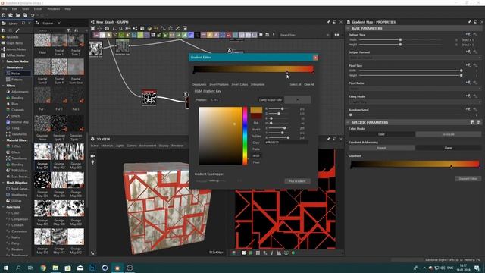
Task: Collapse the Specific Parameters section
Action: coord(349,123)
